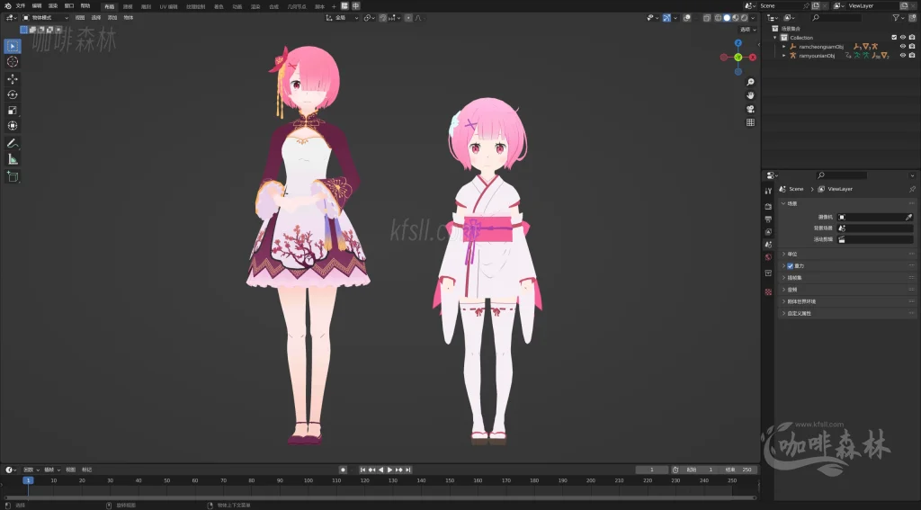Add a new workspace with plus tab
This screenshot has height=510, width=921.
(x=334, y=6)
